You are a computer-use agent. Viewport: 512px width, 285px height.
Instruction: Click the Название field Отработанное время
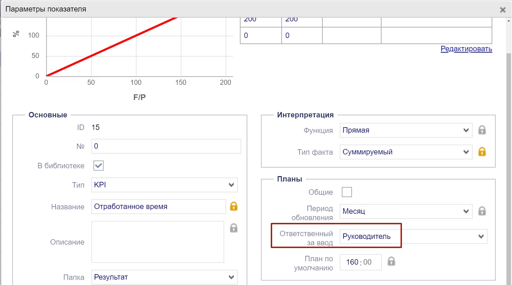(x=159, y=207)
